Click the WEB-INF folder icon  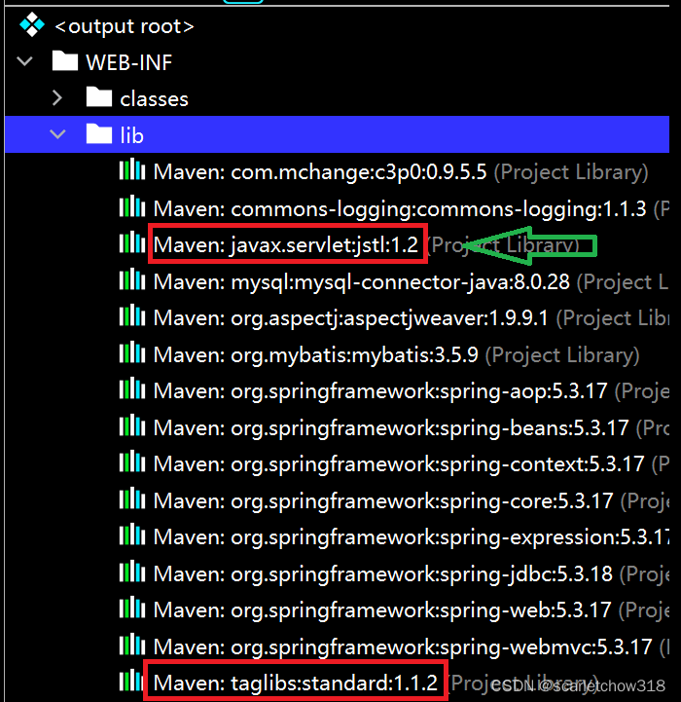(x=65, y=61)
